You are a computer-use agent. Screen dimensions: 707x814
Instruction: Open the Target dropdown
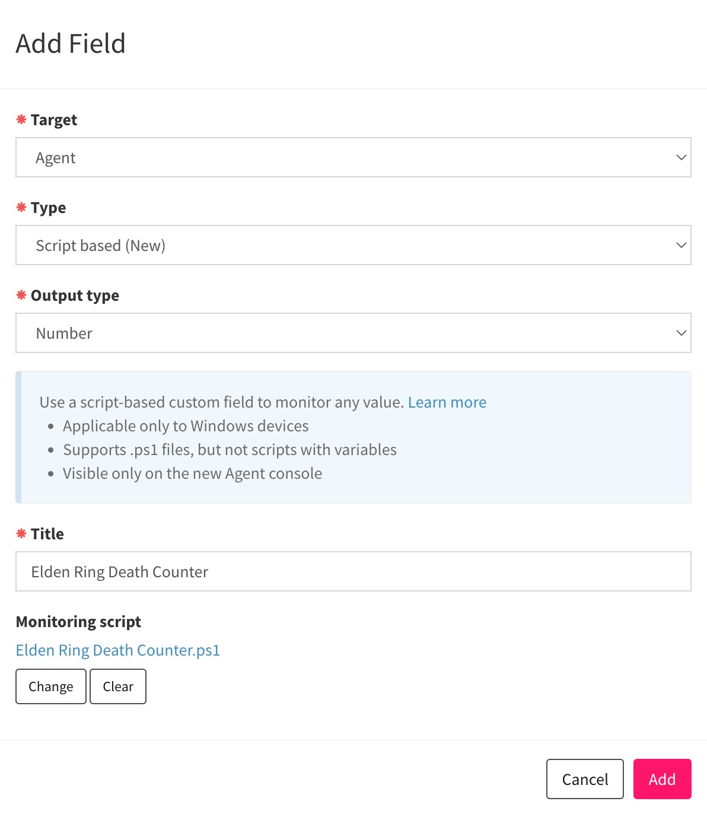[x=353, y=157]
